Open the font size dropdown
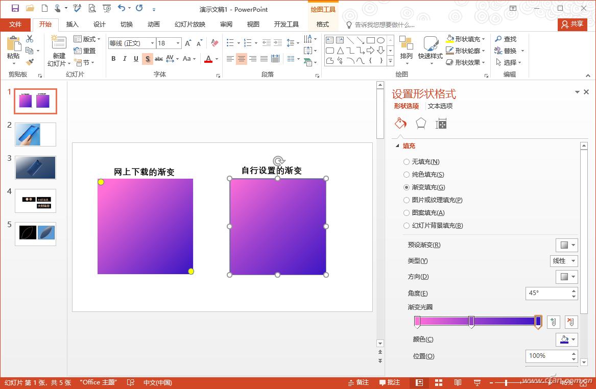Image resolution: width=596 pixels, height=389 pixels. coord(178,43)
